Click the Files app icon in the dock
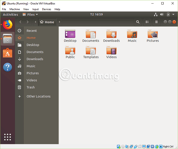This screenshot has width=178, height=149. click(8, 39)
